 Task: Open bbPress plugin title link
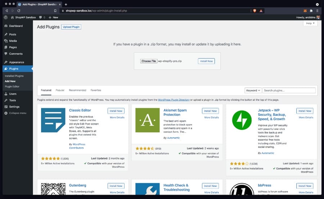coord(265,185)
